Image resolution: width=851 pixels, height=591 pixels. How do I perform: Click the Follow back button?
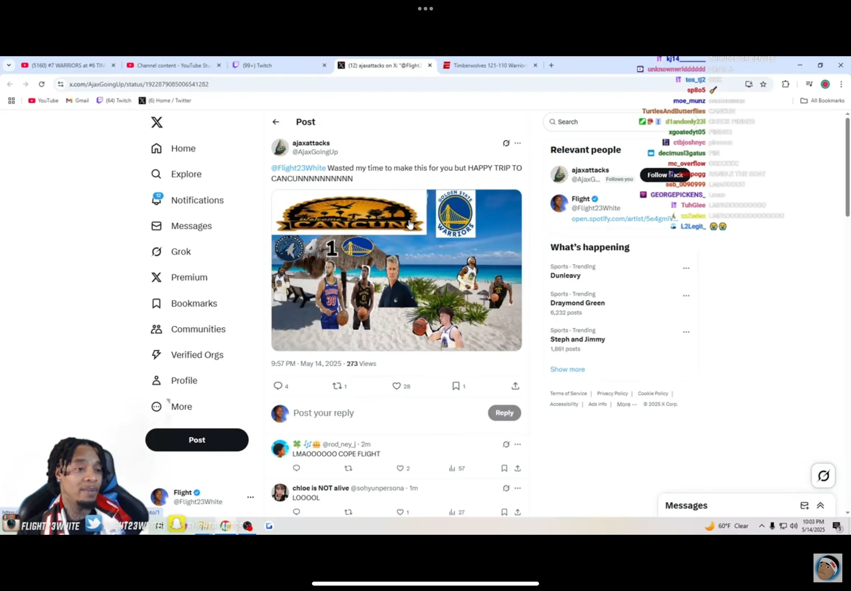[x=665, y=175]
